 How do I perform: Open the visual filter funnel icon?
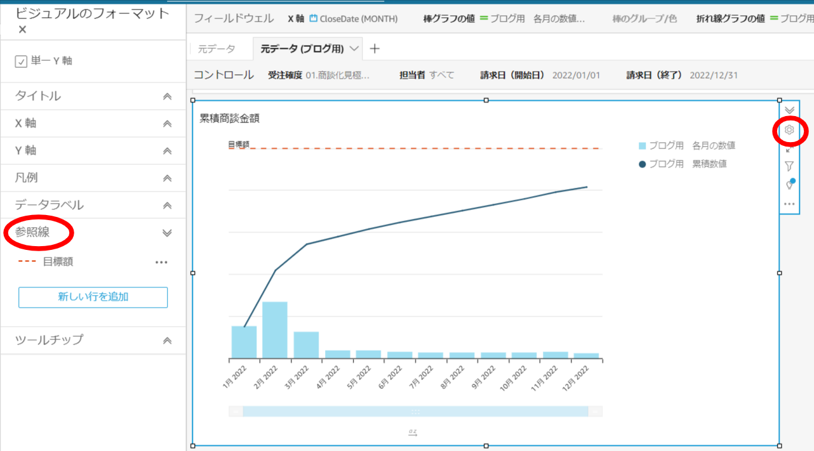point(789,166)
